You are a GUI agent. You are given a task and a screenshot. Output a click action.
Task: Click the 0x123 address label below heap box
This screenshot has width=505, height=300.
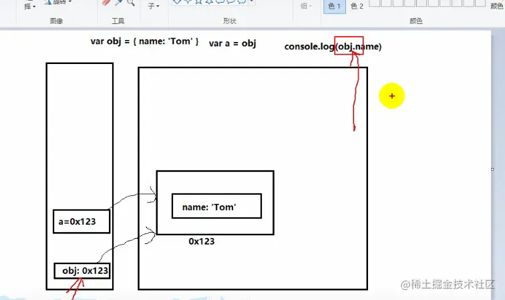click(x=202, y=241)
